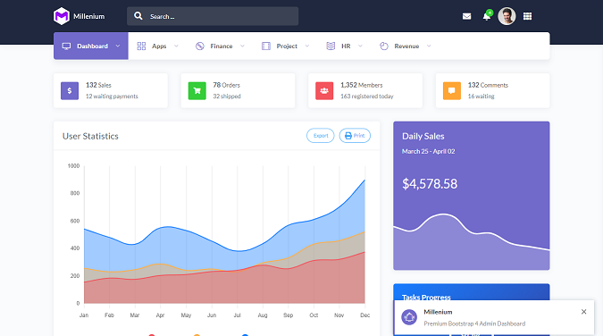
Task: Click the Export button
Action: [x=321, y=136]
